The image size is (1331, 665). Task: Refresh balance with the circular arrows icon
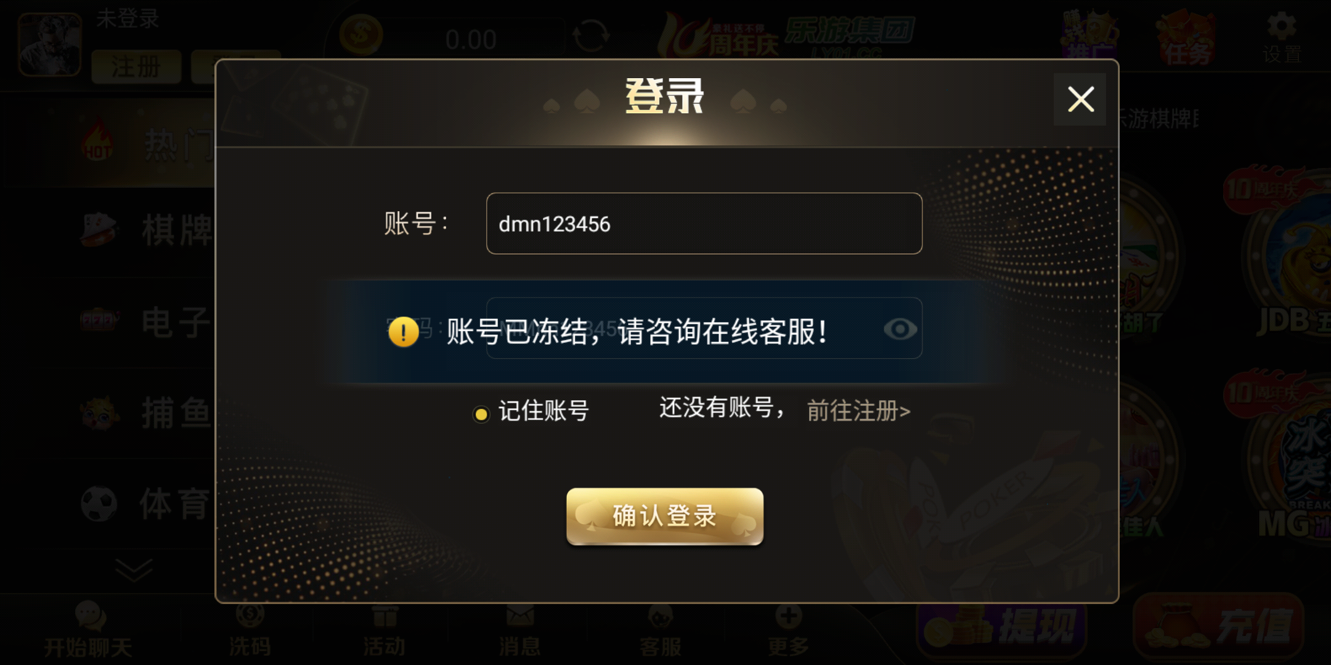point(590,36)
